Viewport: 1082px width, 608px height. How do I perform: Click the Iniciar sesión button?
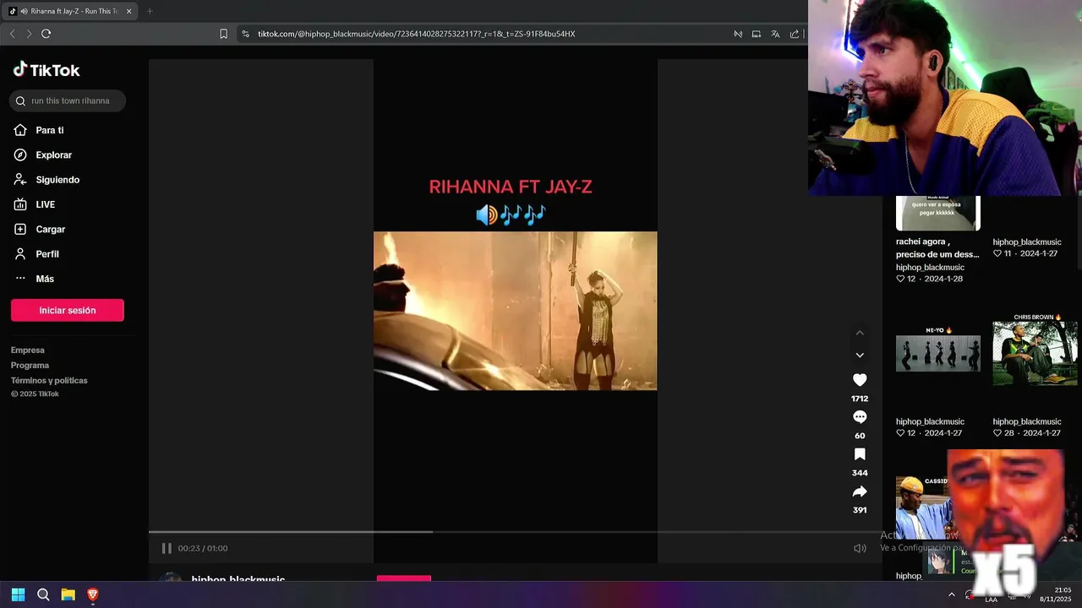pyautogui.click(x=68, y=310)
